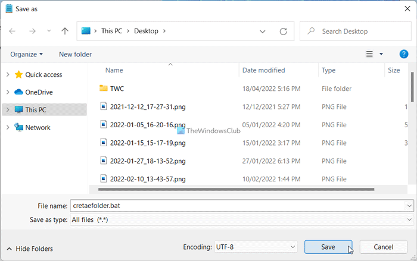417x261 pixels.
Task: Open the Organize menu
Action: pos(26,55)
